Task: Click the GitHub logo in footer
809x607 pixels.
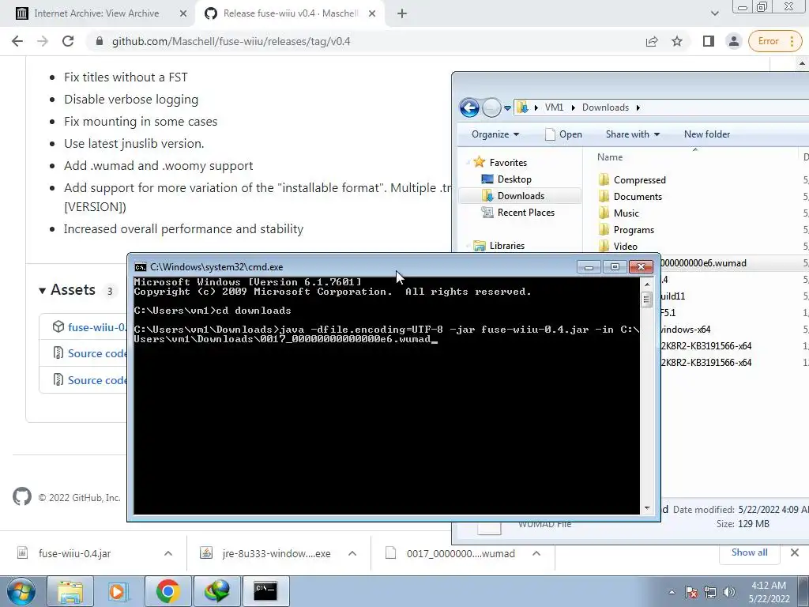Action: pos(21,497)
